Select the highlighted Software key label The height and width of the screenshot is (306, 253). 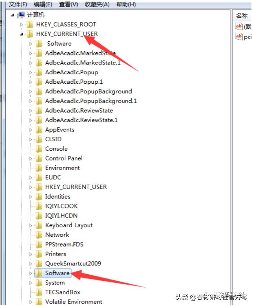coord(57,273)
